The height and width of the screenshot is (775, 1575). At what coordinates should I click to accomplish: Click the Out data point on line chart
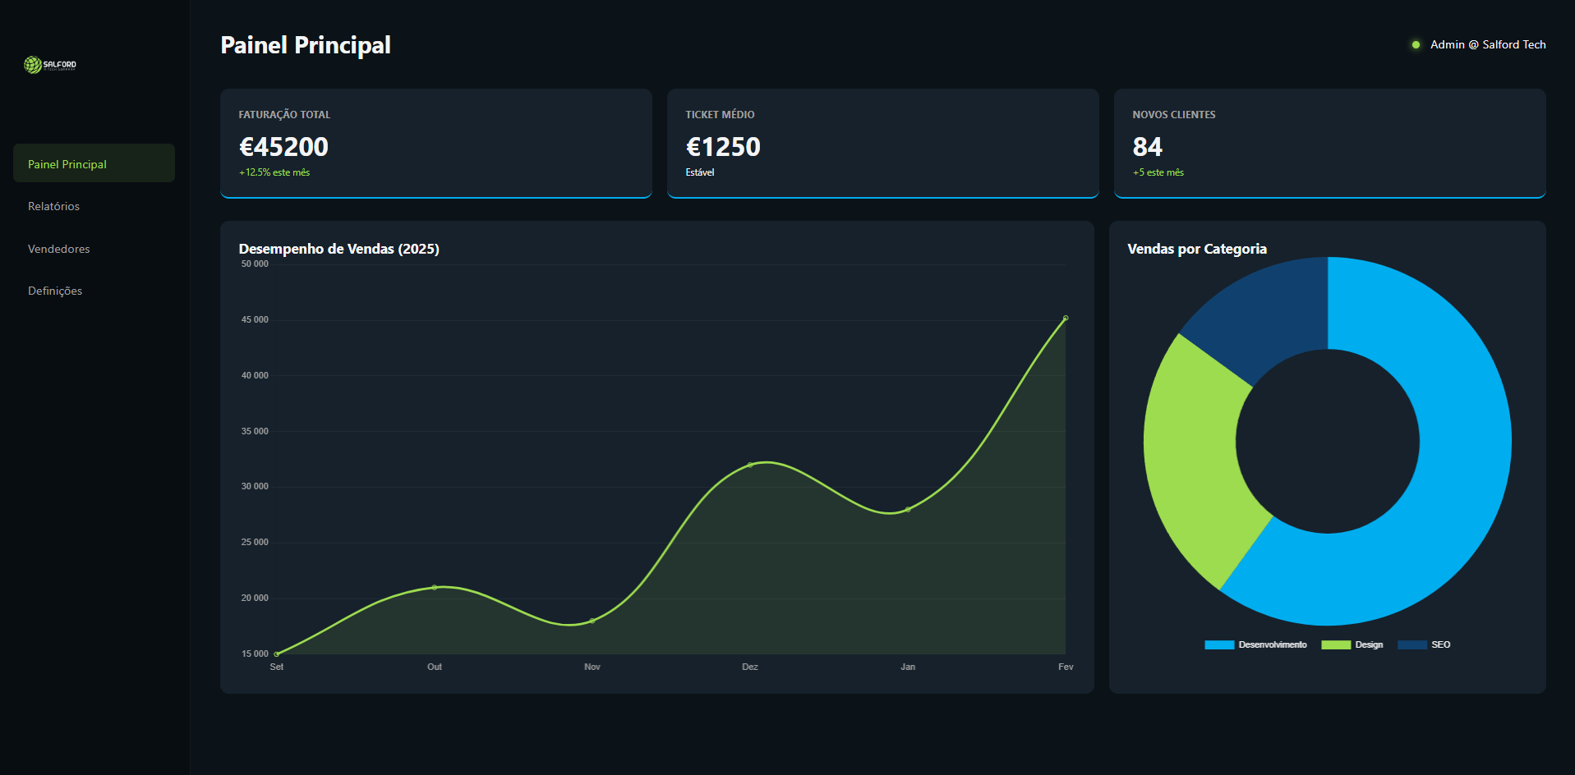(x=435, y=587)
